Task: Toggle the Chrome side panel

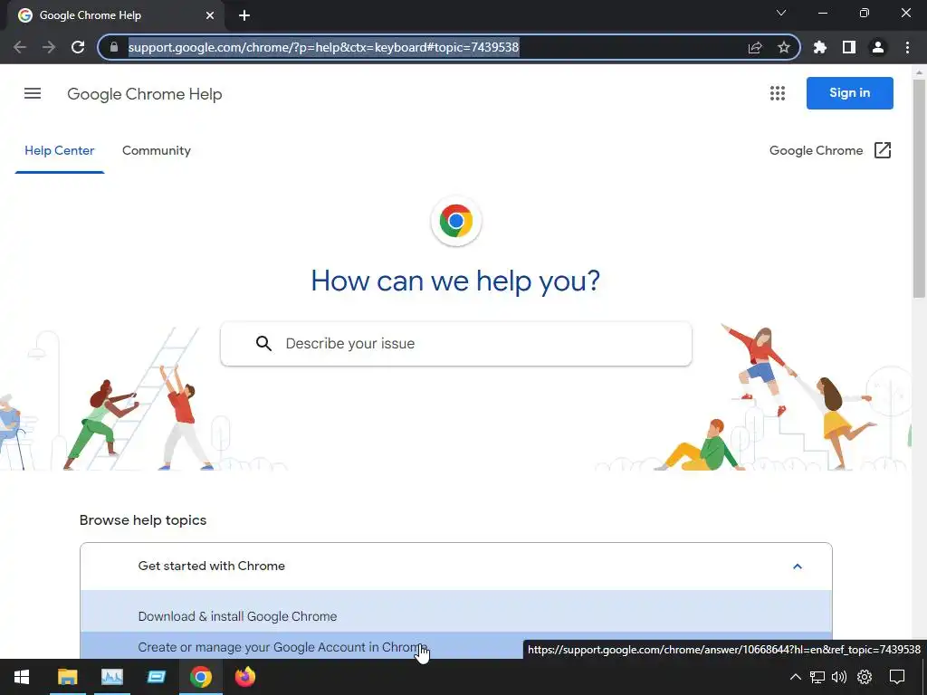Action: (x=849, y=47)
